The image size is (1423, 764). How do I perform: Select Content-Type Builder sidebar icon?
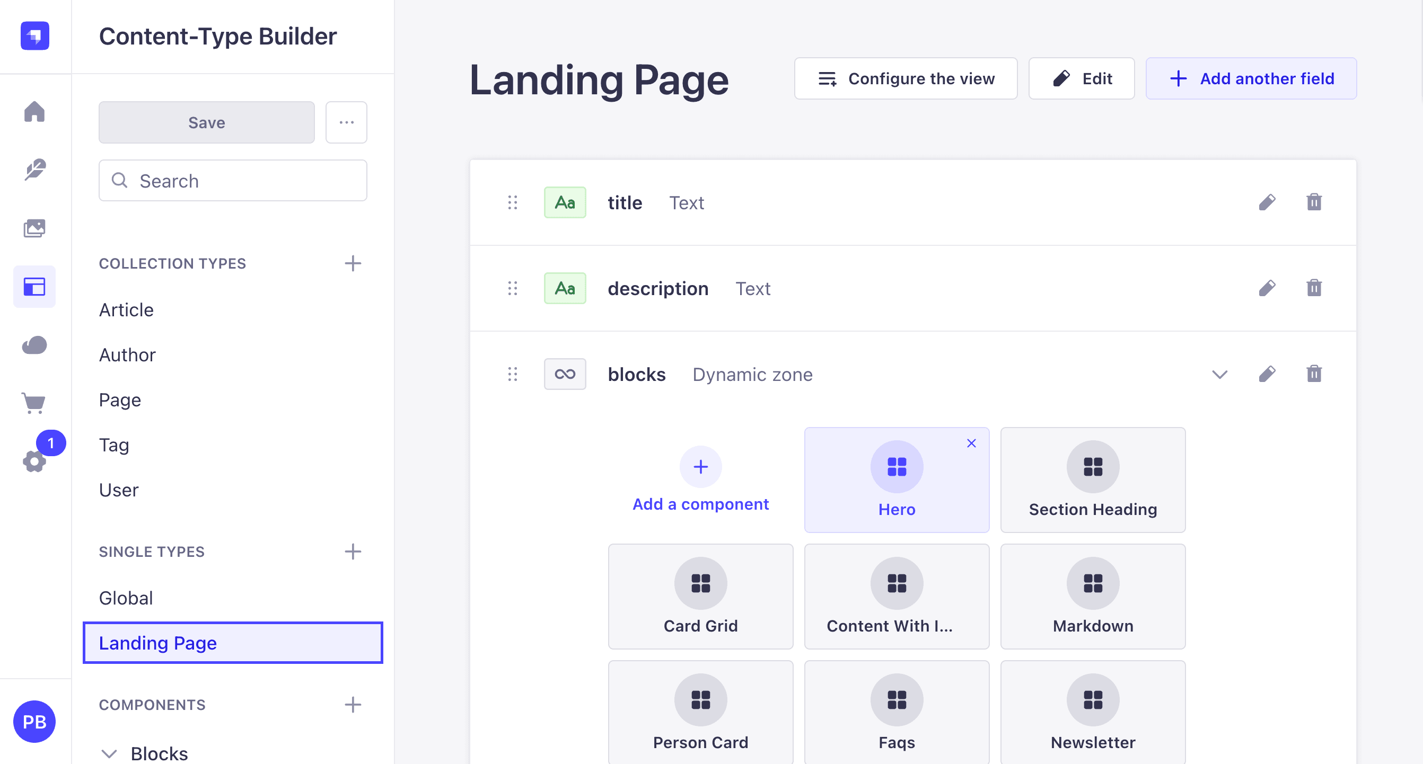(x=34, y=287)
